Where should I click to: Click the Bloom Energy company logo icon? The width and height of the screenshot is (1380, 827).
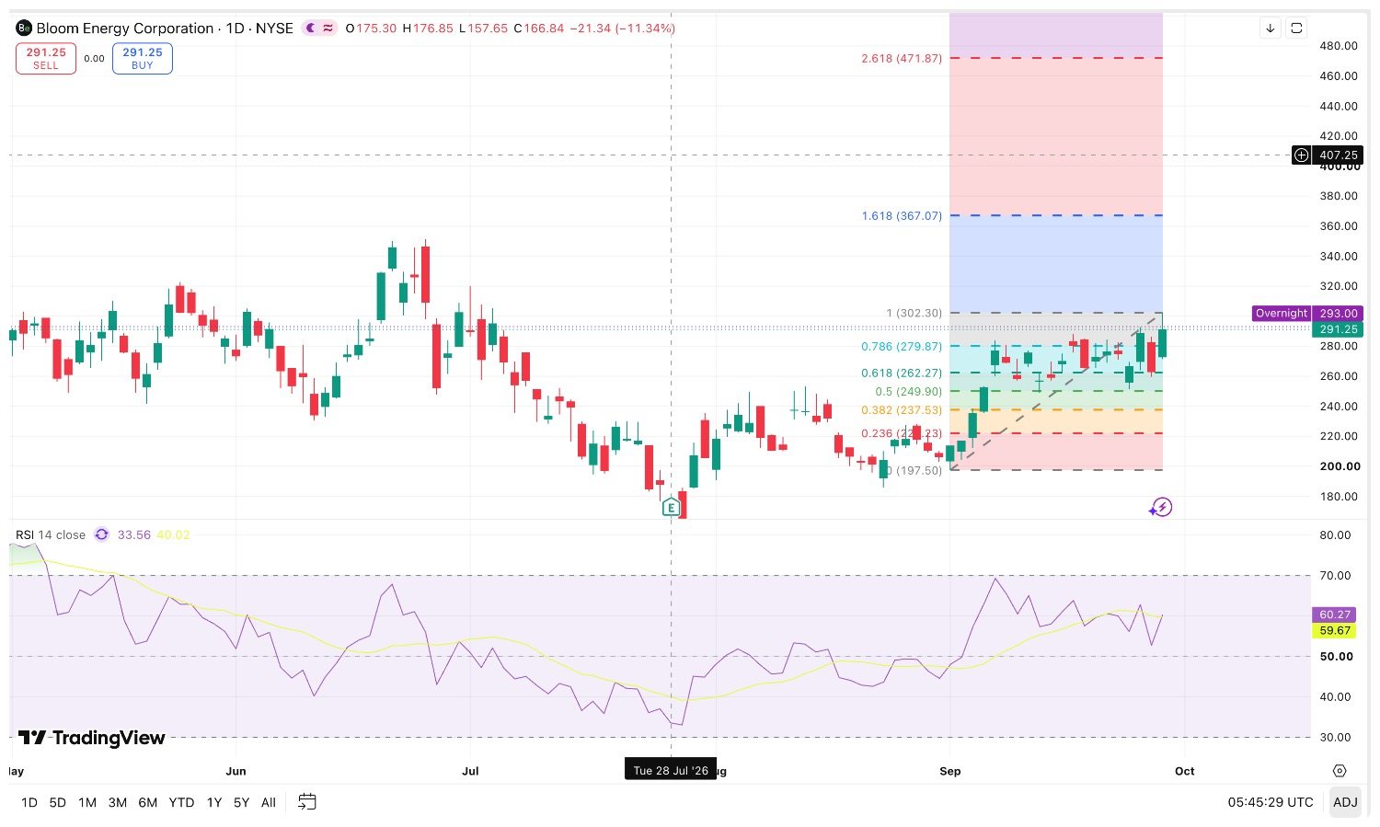point(24,29)
